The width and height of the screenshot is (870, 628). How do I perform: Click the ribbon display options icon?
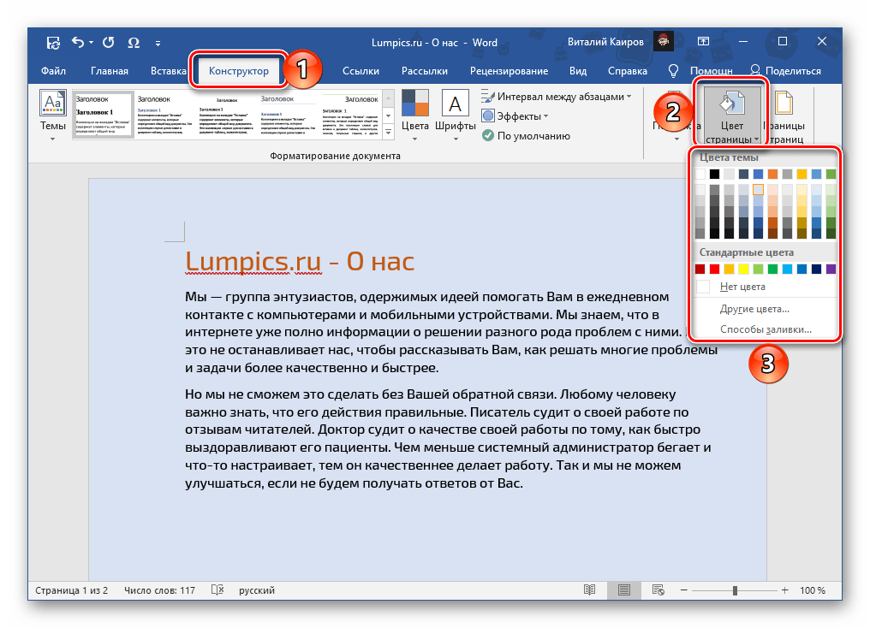pyautogui.click(x=703, y=42)
